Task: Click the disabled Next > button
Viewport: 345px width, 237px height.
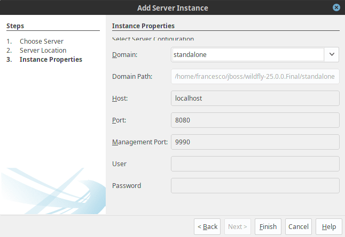Action: coord(238,226)
